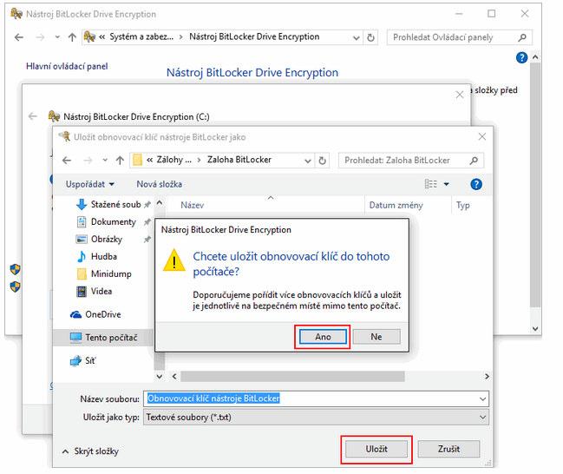Click Ne in the BitLocker confirmation dialog
The width and height of the screenshot is (563, 474).
point(376,337)
